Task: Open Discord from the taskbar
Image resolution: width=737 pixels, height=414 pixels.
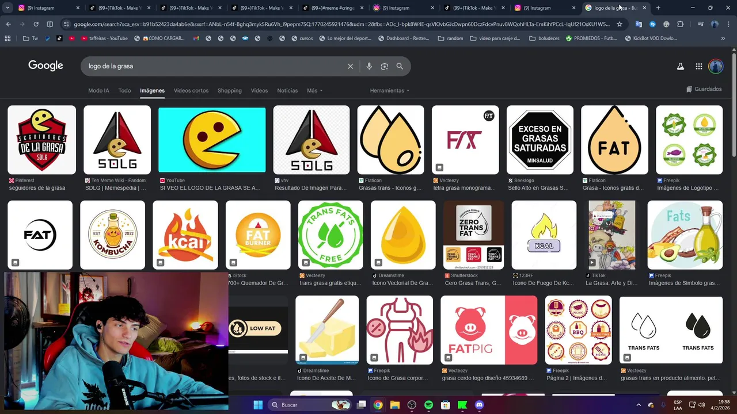Action: tap(480, 405)
